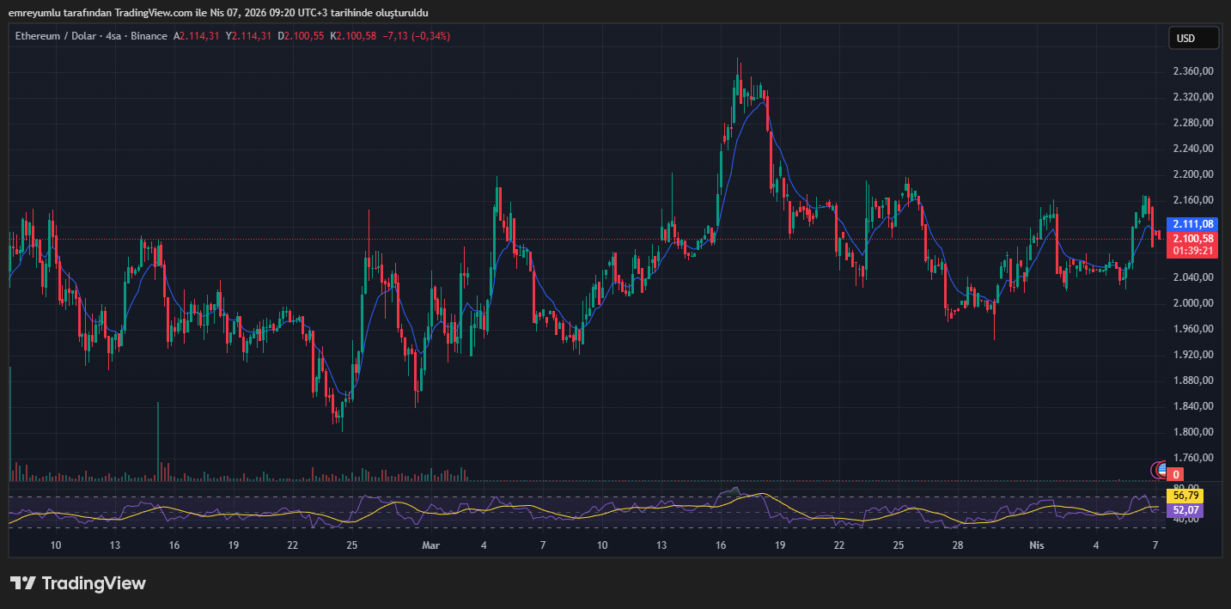The width and height of the screenshot is (1231, 609).
Task: Click the red 2.100,58 current price label
Action: tap(1193, 238)
